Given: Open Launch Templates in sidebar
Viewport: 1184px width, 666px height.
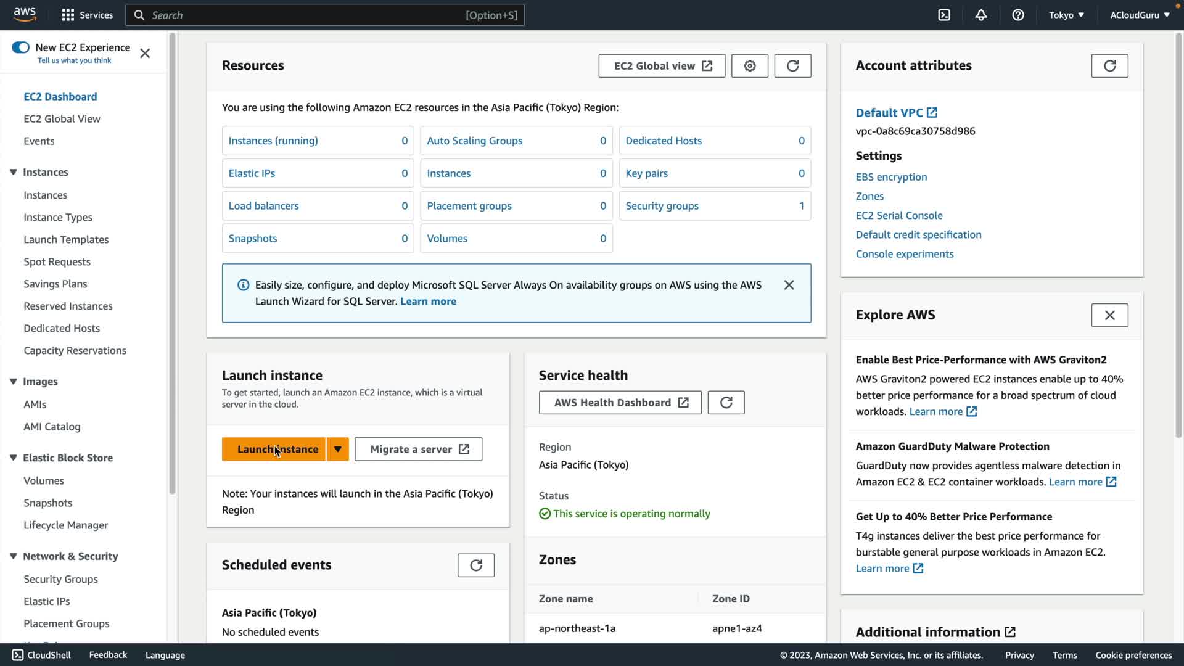Looking at the screenshot, I should [x=66, y=239].
